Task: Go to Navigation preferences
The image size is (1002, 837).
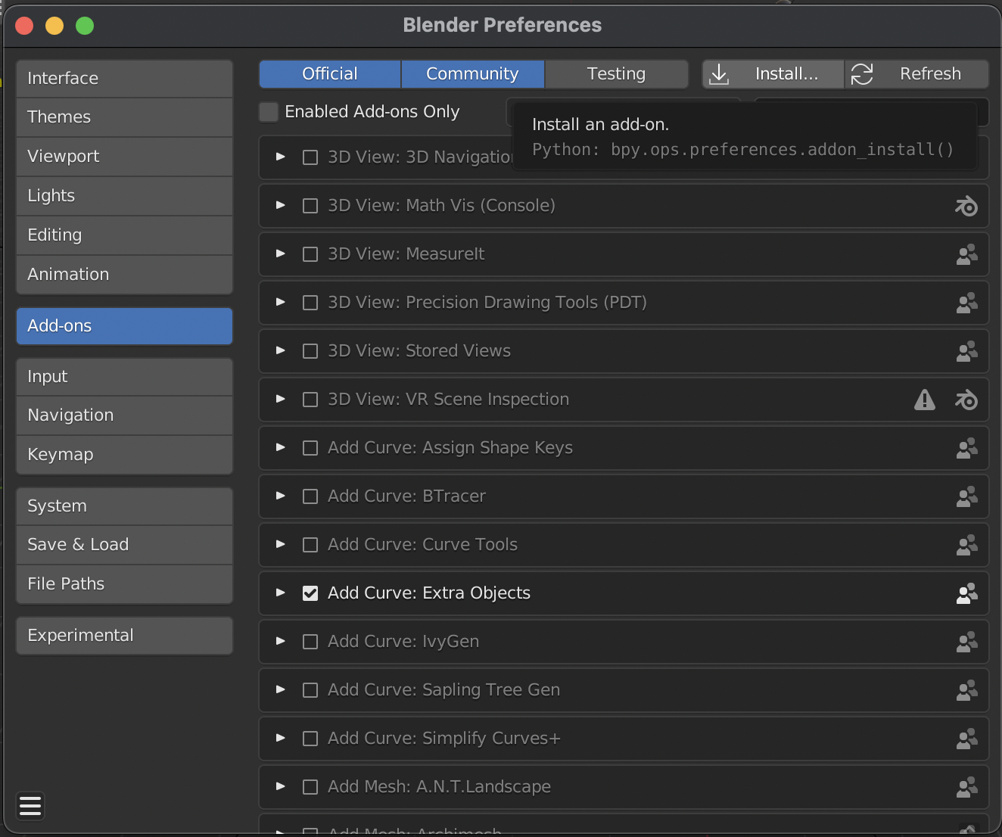Action: coord(124,415)
